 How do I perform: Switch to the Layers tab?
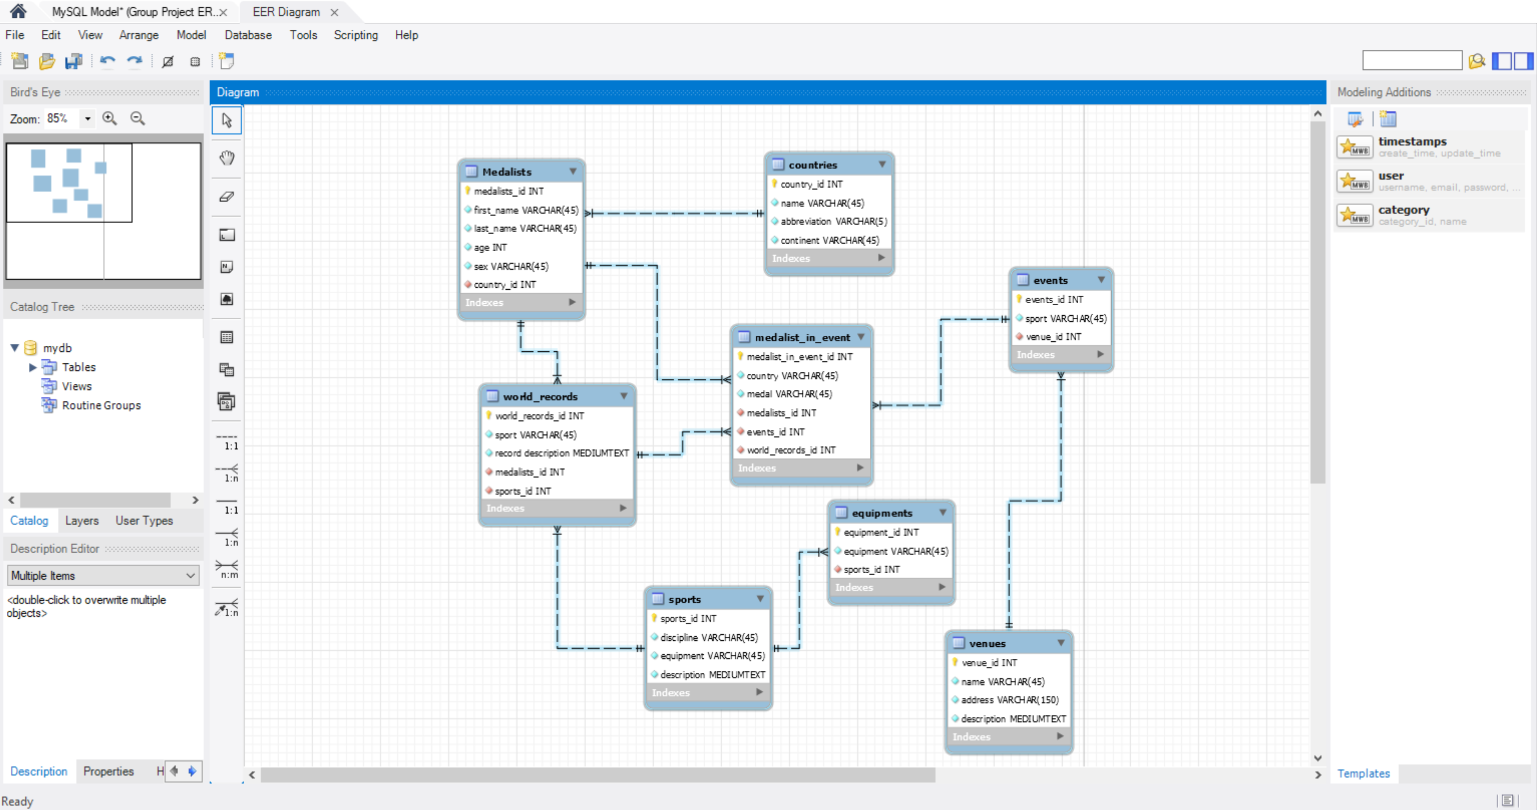tap(82, 520)
